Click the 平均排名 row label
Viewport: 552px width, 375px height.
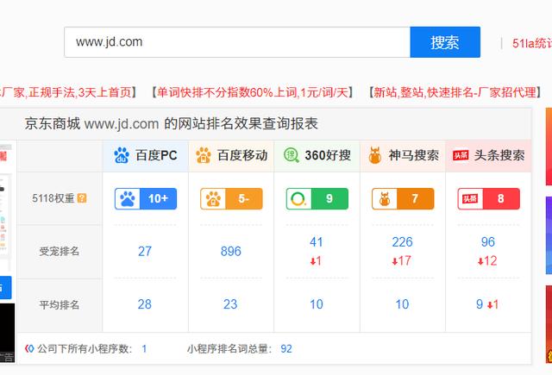(x=60, y=304)
